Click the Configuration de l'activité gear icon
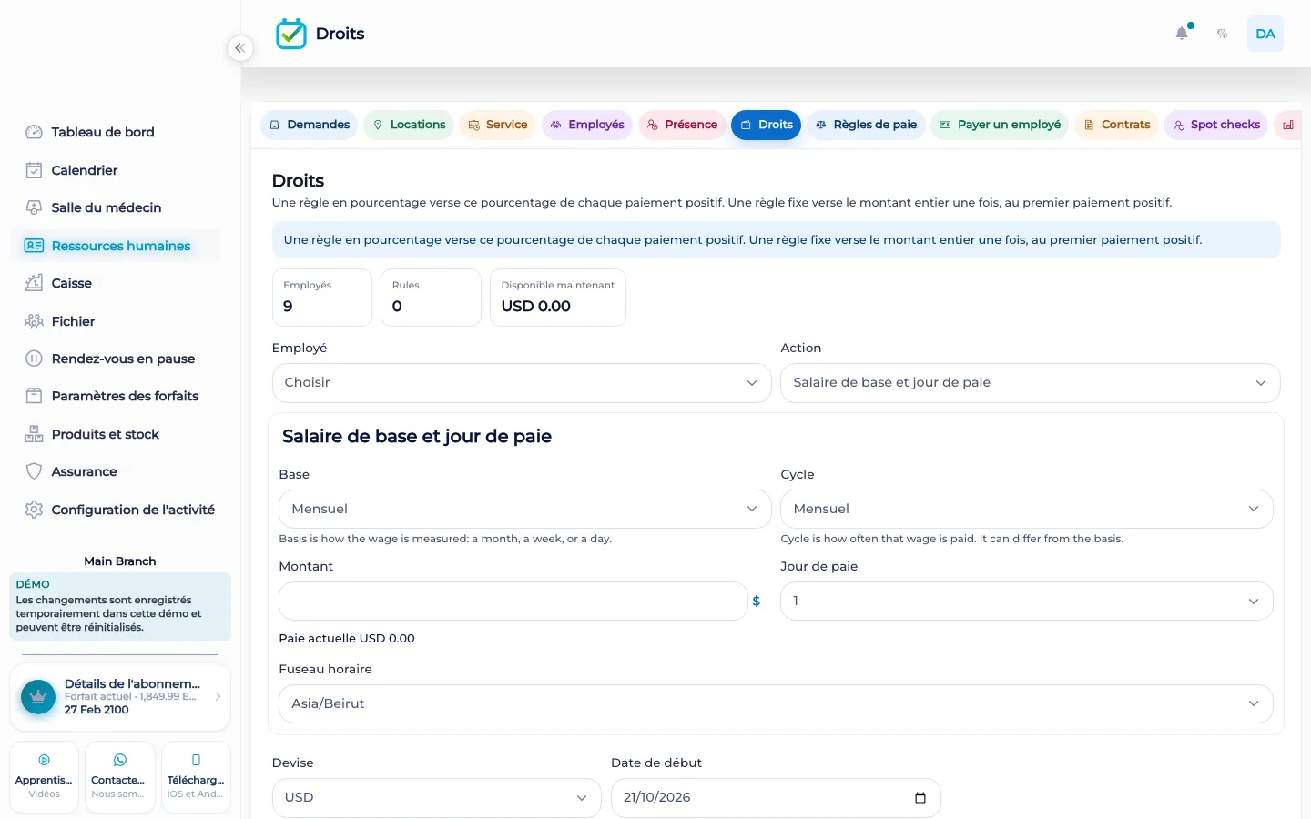 click(x=34, y=510)
